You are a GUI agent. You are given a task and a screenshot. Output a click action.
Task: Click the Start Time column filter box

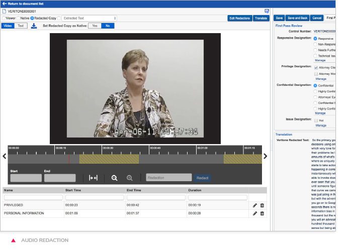[x=95, y=197]
